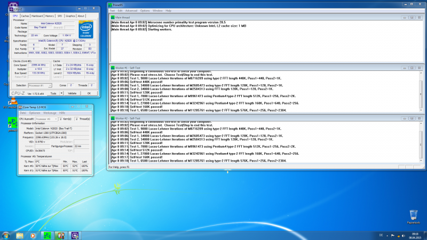This screenshot has width=427, height=240.
Task: Show hidden system tray icons
Action: 388,236
